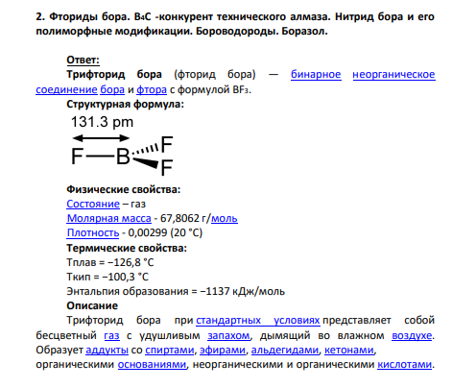Follow the 'моль' link
Image resolution: width=452 pixels, height=388 pixels.
point(225,218)
